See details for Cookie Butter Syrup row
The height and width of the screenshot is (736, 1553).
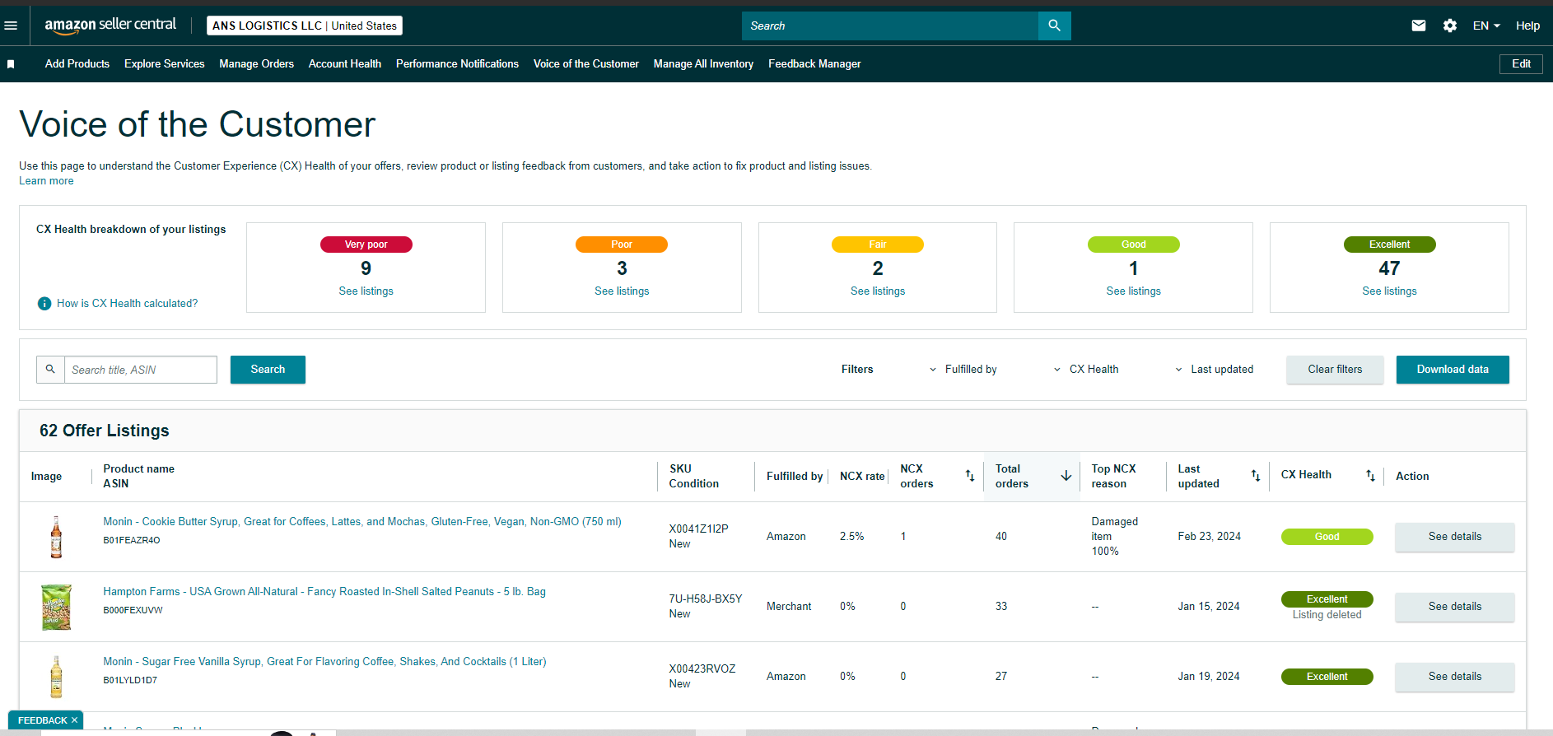click(x=1454, y=537)
